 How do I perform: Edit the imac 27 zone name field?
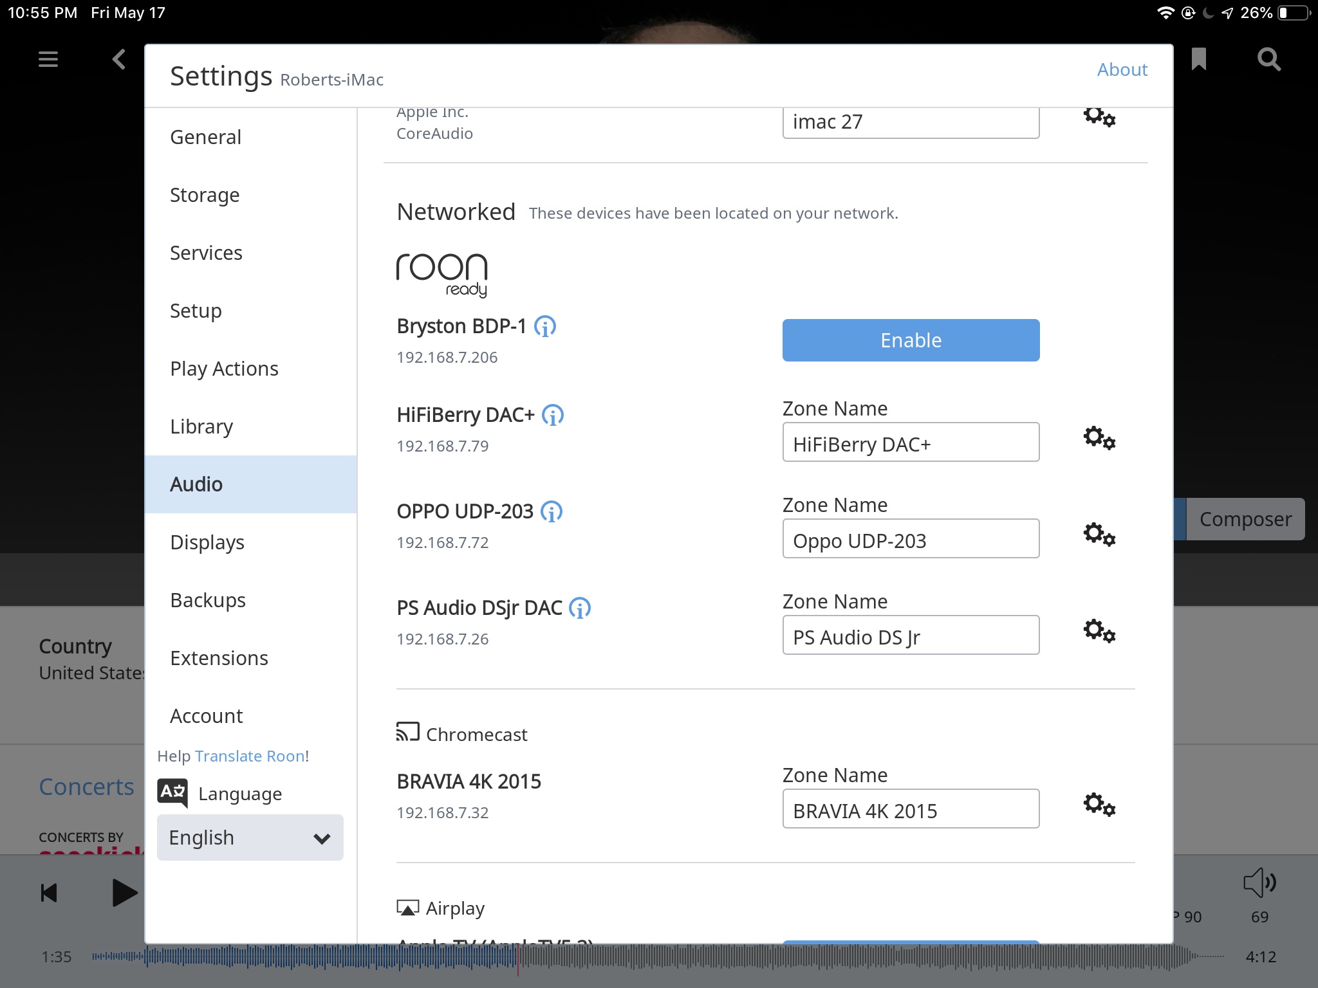click(x=911, y=122)
